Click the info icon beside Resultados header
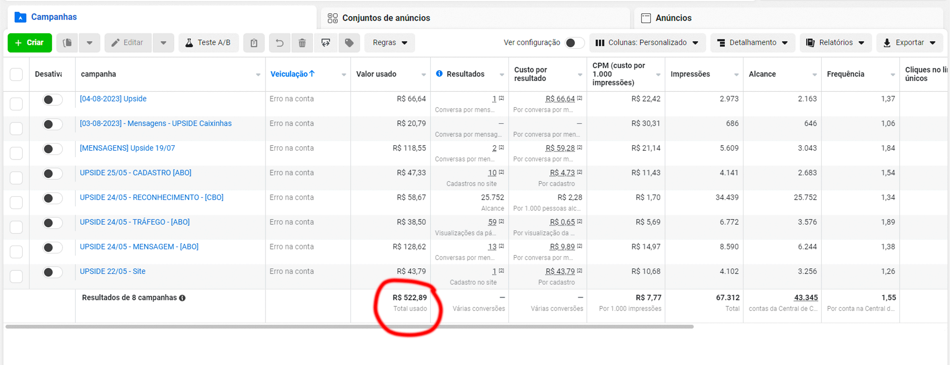950x365 pixels. coord(439,74)
